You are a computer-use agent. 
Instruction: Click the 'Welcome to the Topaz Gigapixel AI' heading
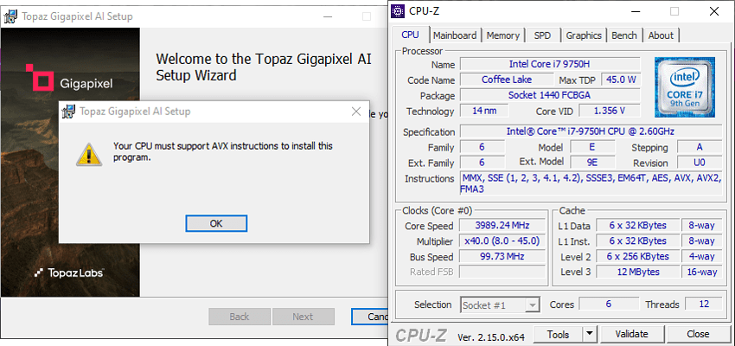click(264, 67)
